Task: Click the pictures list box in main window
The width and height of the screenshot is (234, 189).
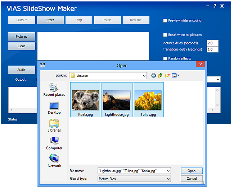Action: 93,46
